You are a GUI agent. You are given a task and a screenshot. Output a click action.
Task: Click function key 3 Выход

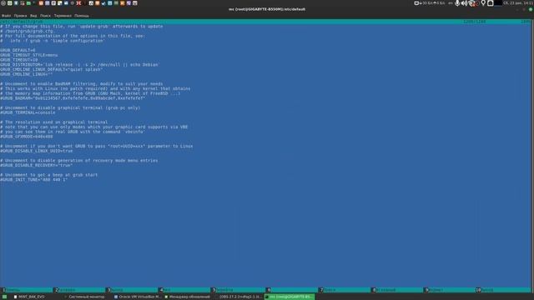[x=133, y=290]
